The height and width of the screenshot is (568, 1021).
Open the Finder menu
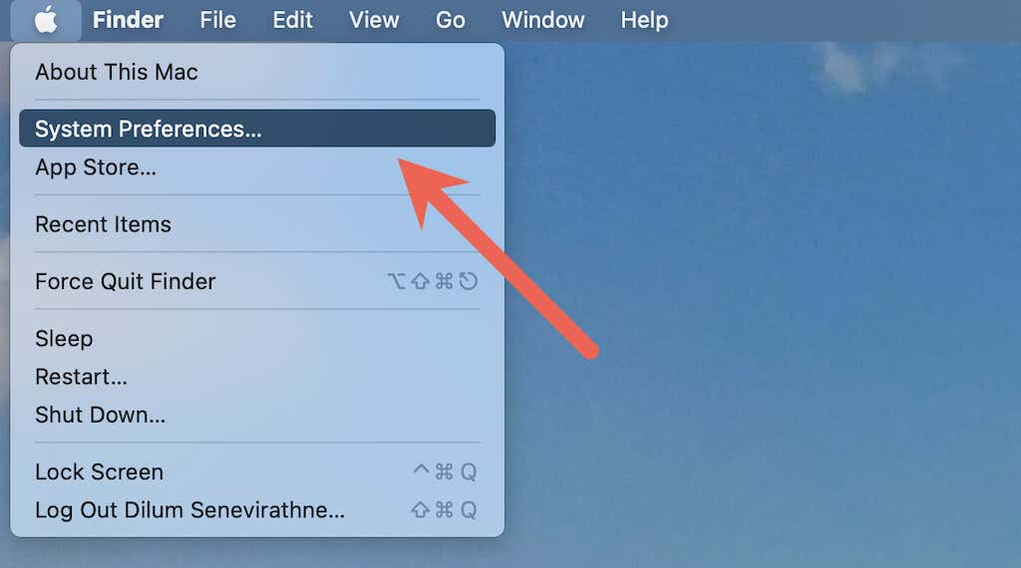(128, 20)
